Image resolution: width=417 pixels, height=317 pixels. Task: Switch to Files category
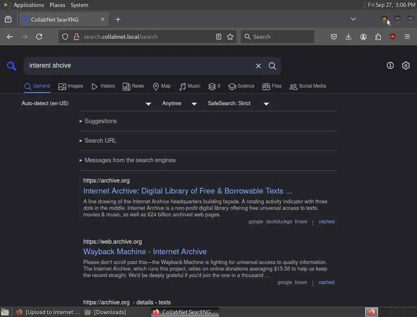tap(272, 86)
